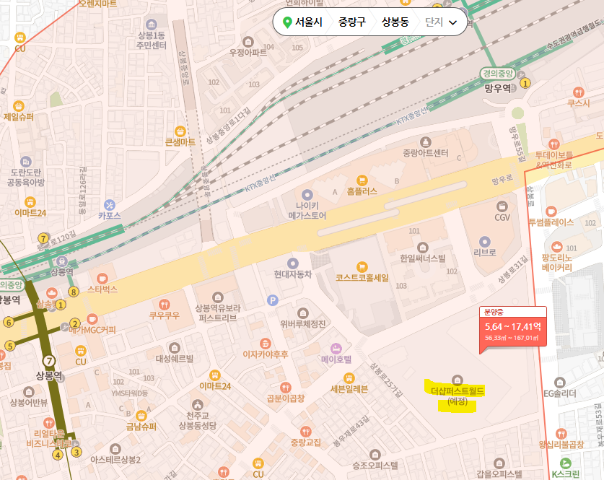Click the YMS타워D동 building label
The height and width of the screenshot is (480, 604).
click(129, 393)
